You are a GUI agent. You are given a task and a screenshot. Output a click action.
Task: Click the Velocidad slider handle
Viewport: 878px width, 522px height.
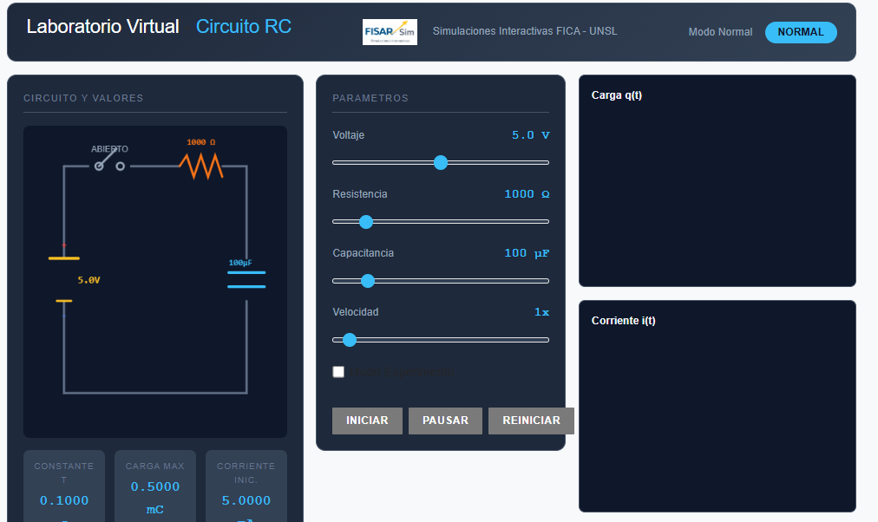(350, 339)
